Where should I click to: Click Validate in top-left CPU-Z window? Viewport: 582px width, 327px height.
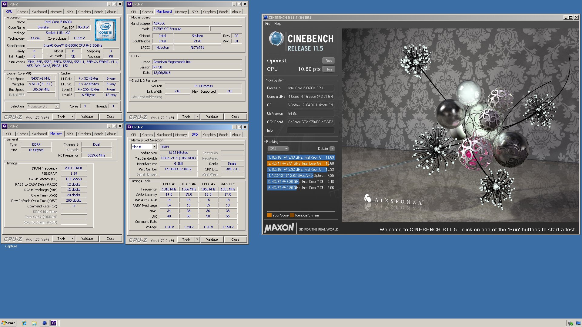coord(87,117)
